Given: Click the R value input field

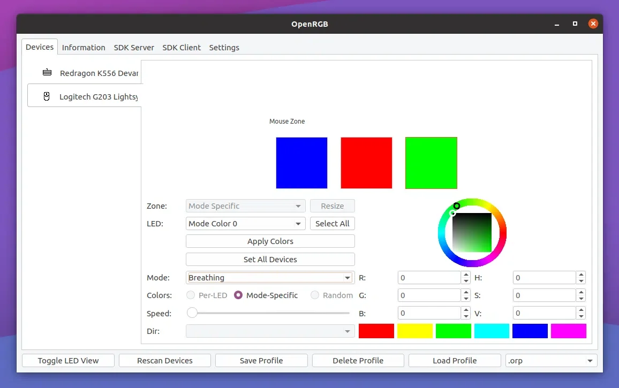Looking at the screenshot, I should coord(429,277).
